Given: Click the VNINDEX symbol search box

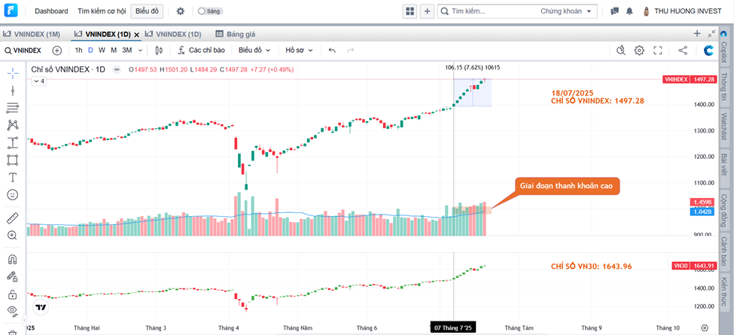Looking at the screenshot, I should tap(23, 50).
